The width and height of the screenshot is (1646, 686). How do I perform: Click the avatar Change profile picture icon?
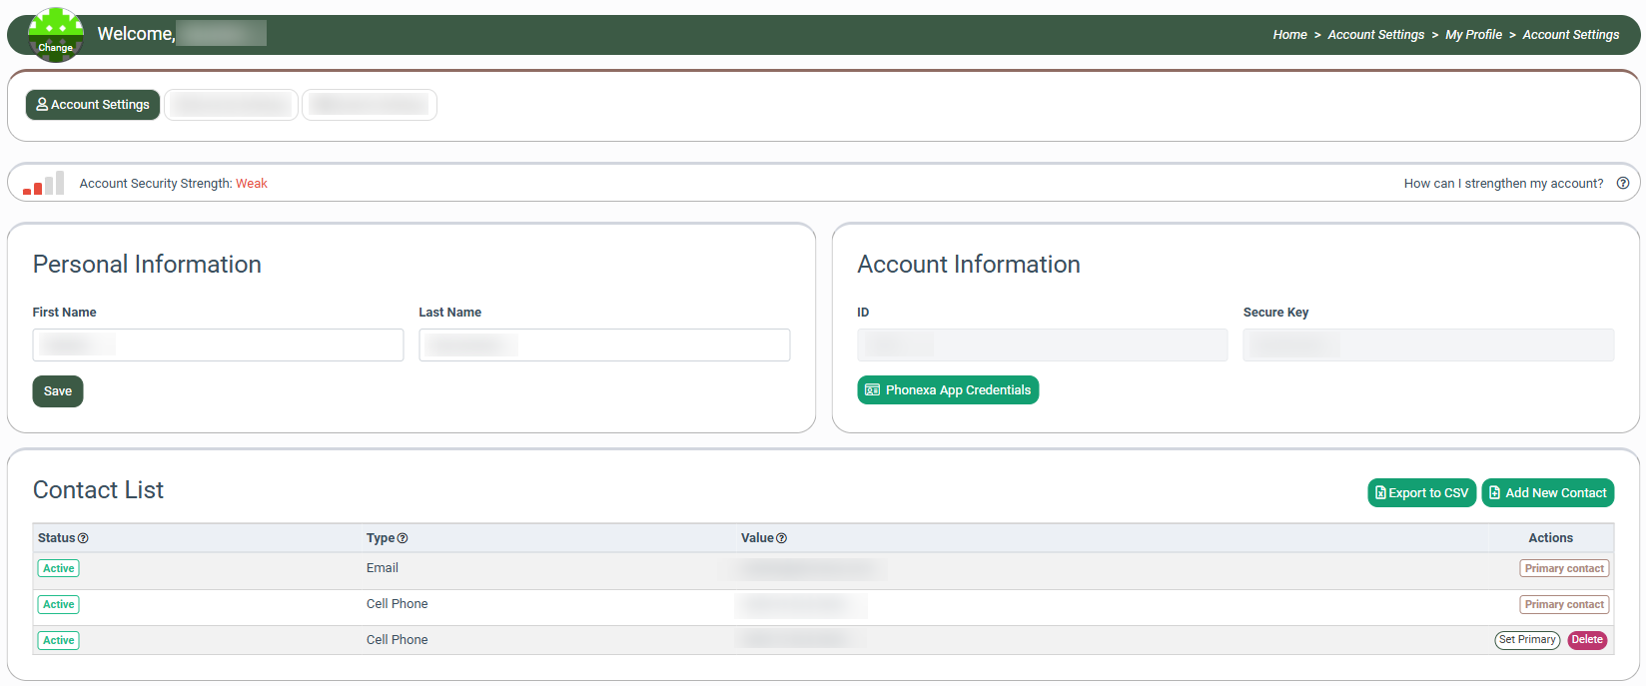pos(56,35)
